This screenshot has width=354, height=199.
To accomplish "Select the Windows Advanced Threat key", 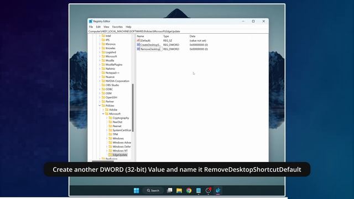I will pos(122,143).
